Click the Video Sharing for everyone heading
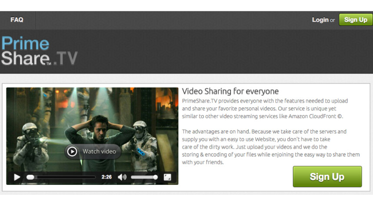 tap(230, 91)
